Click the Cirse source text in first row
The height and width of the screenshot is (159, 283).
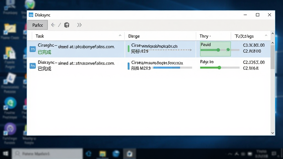pyautogui.click(x=154, y=46)
